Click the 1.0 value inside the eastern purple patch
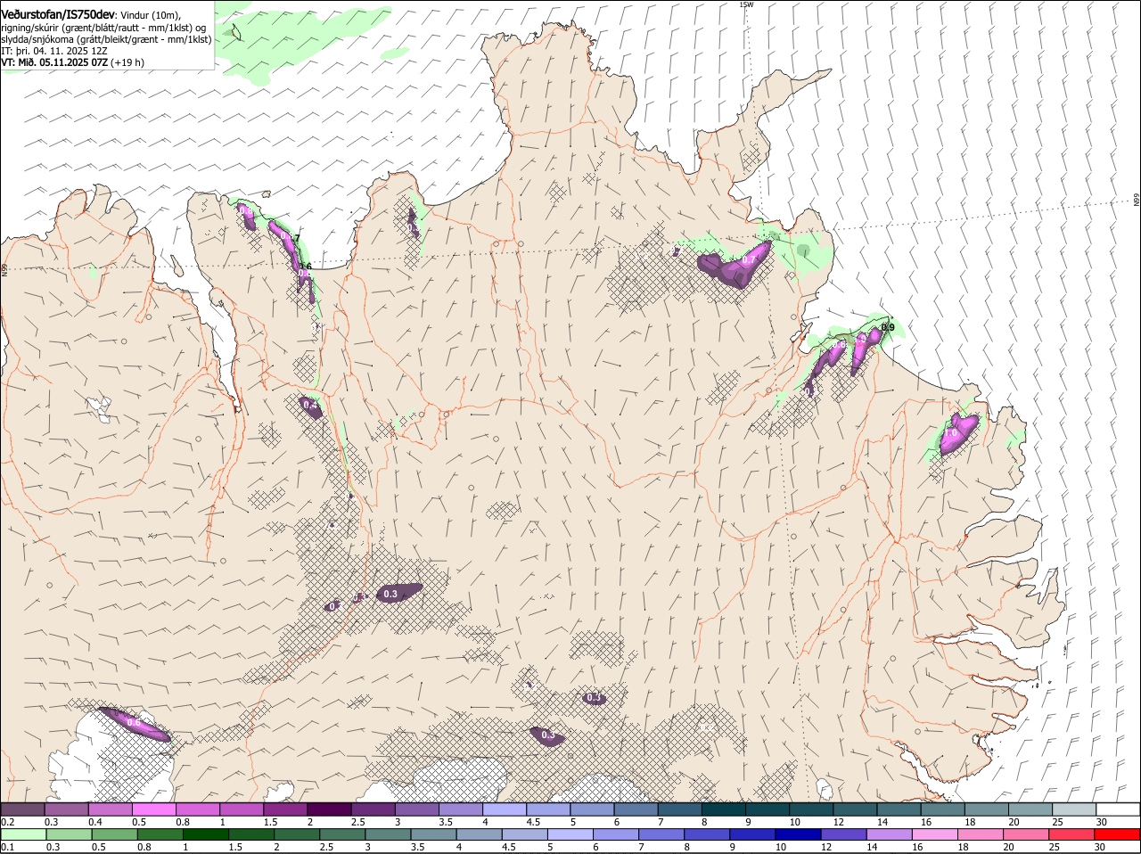This screenshot has height=854, width=1141. pos(951,433)
